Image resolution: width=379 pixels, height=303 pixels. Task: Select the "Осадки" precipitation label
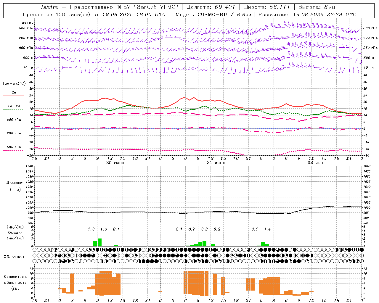[x=15, y=233]
